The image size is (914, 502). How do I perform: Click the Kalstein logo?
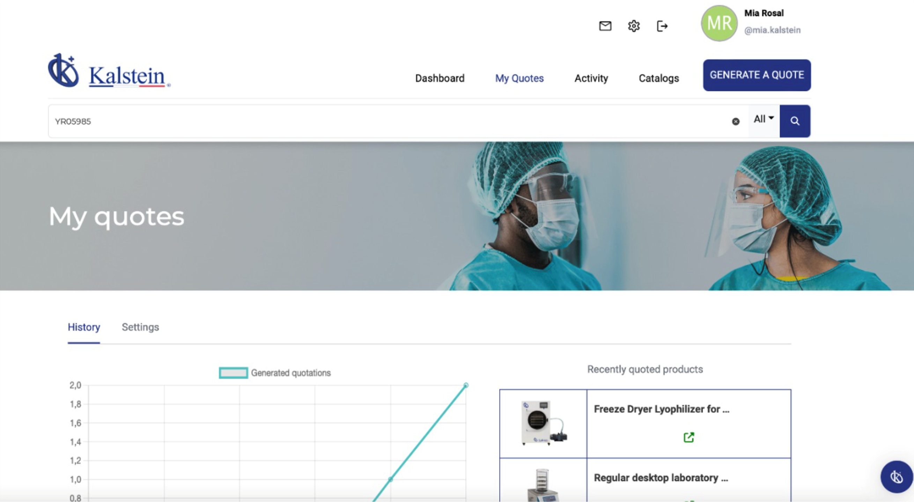click(109, 71)
